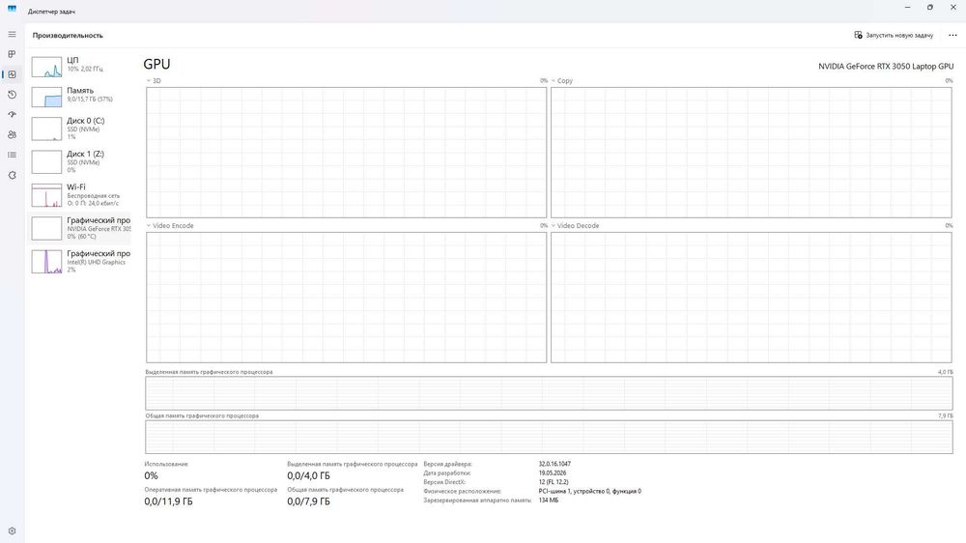Click the 134 МБ reserved memory value
966x543 pixels.
coord(549,500)
